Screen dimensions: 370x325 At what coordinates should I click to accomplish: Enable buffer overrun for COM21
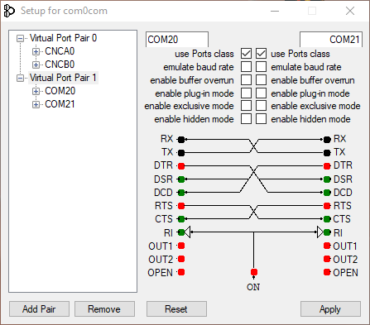click(261, 80)
